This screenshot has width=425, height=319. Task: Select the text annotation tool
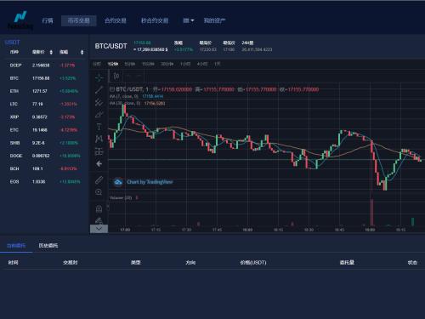(99, 127)
